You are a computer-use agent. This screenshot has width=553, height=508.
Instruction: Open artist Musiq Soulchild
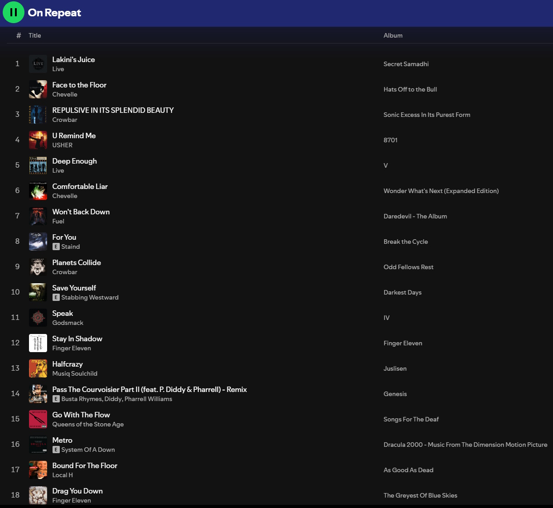pos(75,373)
